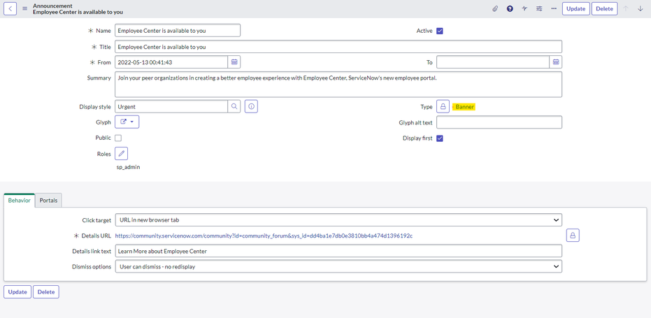This screenshot has width=651, height=318.
Task: Edit Roles with the pencil icon
Action: point(121,154)
